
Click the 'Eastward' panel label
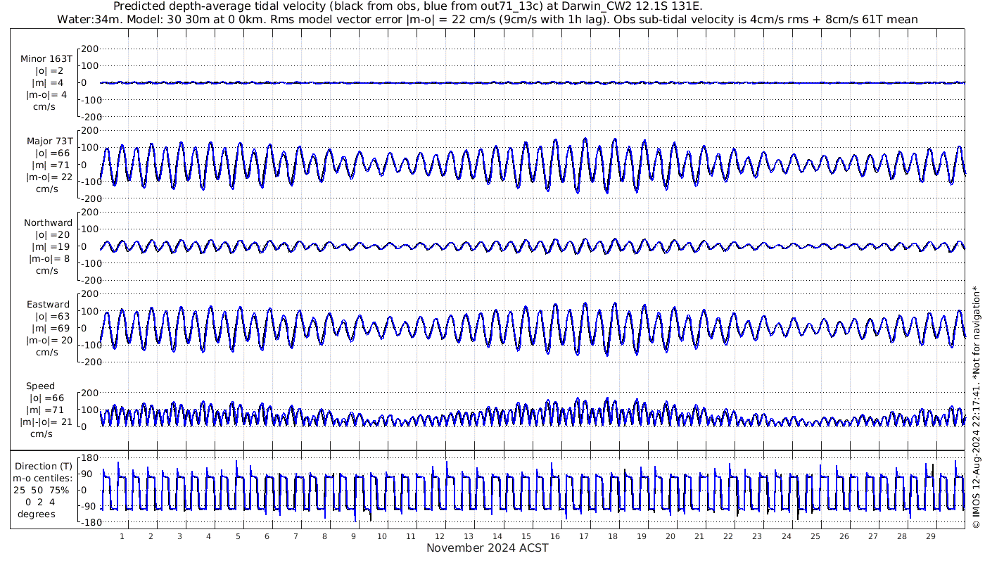pyautogui.click(x=49, y=305)
